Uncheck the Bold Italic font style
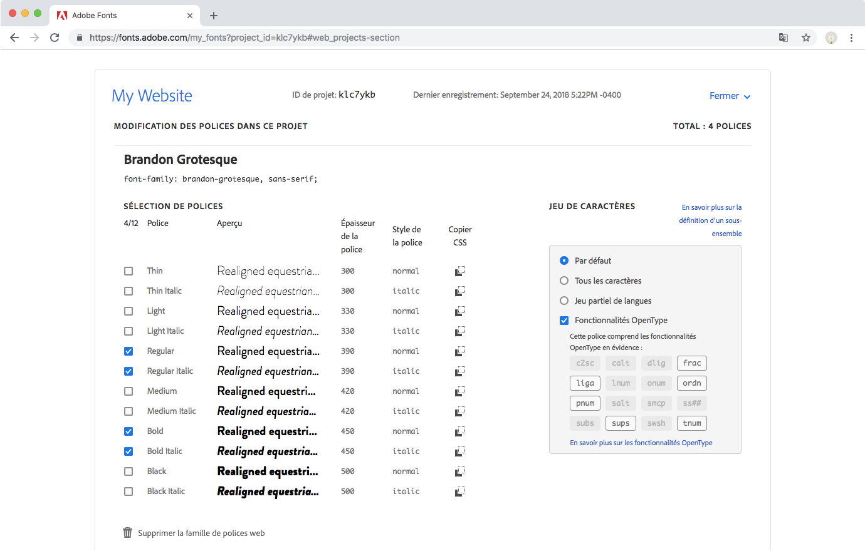Image resolution: width=865 pixels, height=551 pixels. click(128, 451)
